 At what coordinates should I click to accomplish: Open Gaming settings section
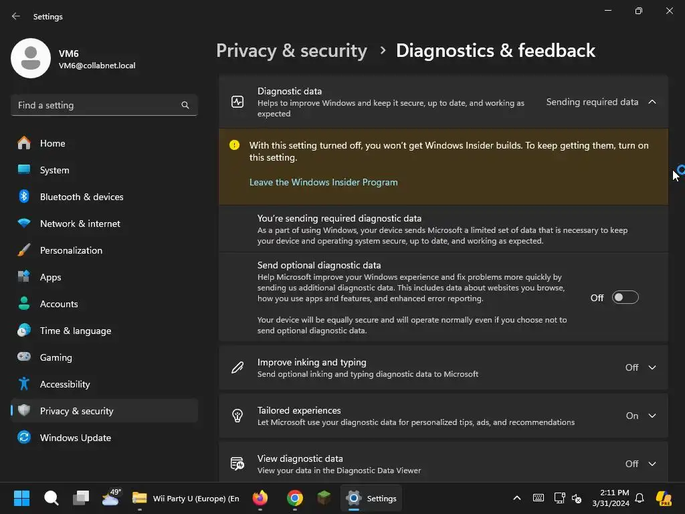coord(56,357)
